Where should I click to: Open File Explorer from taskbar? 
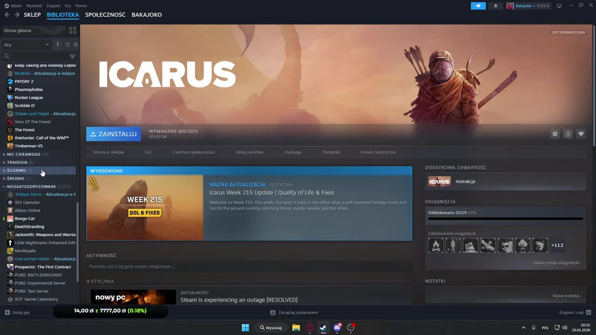coord(296,328)
